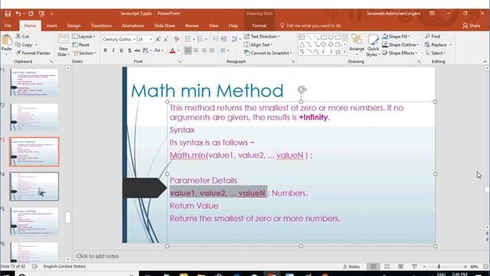Screen dimensions: 490x276
Task: Open the Drawing Tools Format tab
Action: point(260,25)
